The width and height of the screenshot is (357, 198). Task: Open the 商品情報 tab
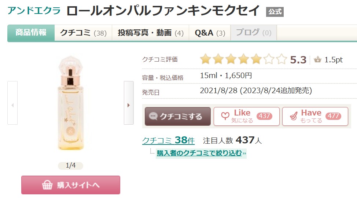pos(31,33)
